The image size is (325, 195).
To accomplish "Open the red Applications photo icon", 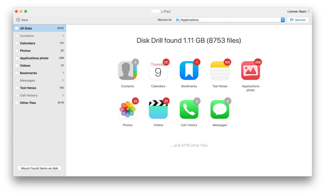I will (x=251, y=71).
